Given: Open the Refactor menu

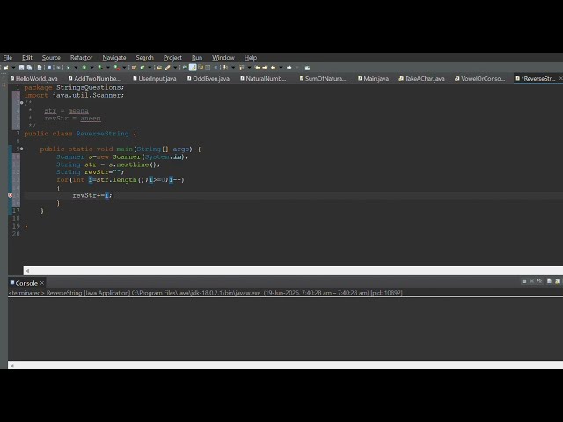Looking at the screenshot, I should (x=81, y=58).
